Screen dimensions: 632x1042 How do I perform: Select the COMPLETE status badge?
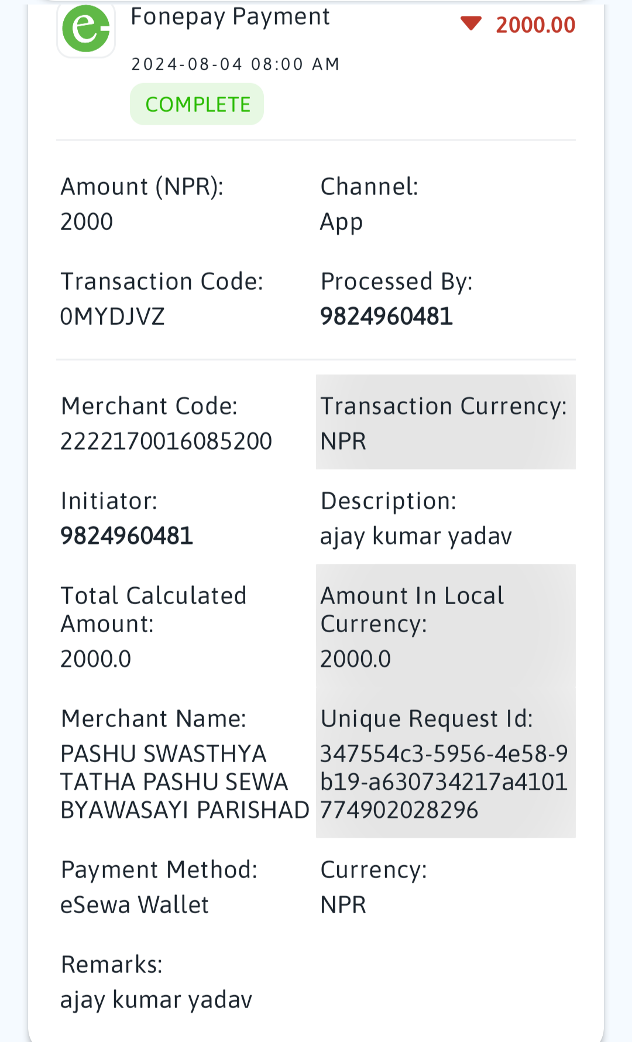point(197,104)
